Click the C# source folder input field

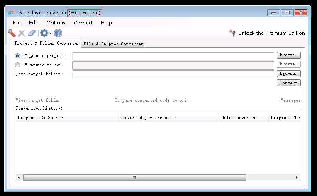(173, 65)
